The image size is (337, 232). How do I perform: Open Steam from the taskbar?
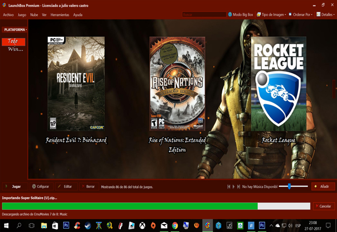[88, 225]
